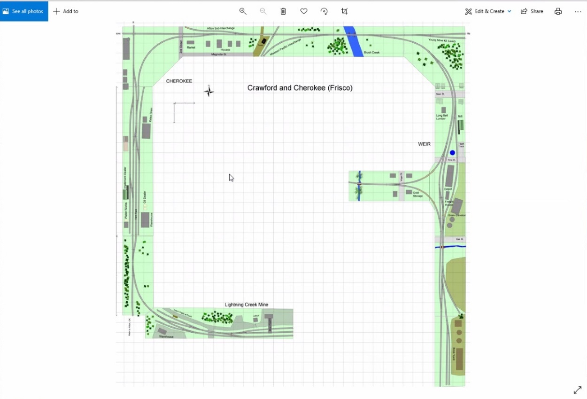This screenshot has height=399, width=587.
Task: Click the 'Lightning Creek Mine' label in the photo
Action: 246,305
